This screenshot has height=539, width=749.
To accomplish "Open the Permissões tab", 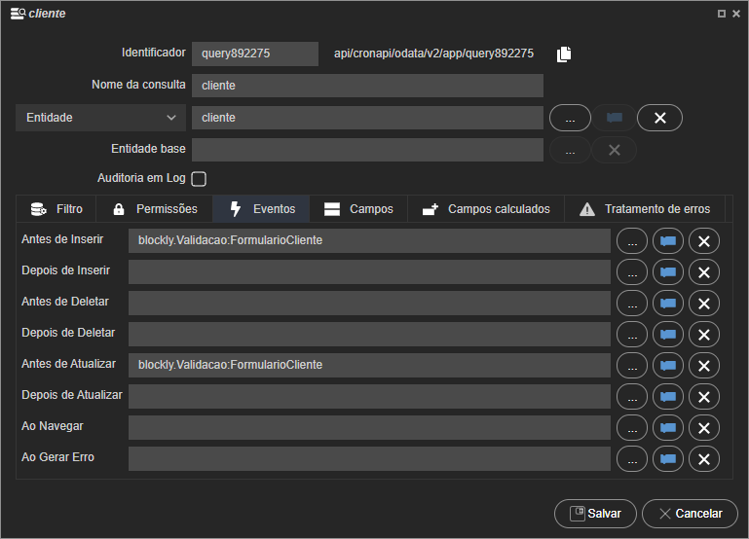I will (155, 209).
